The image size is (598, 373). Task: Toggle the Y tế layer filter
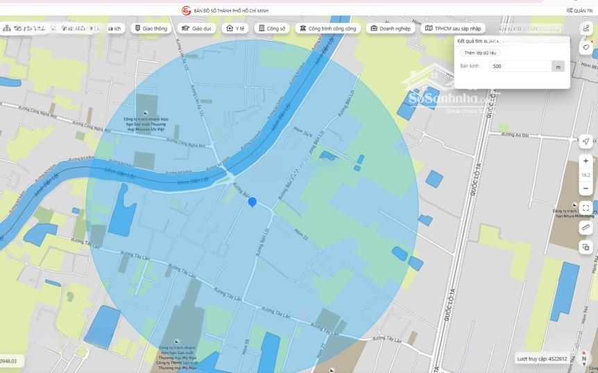[x=236, y=28]
